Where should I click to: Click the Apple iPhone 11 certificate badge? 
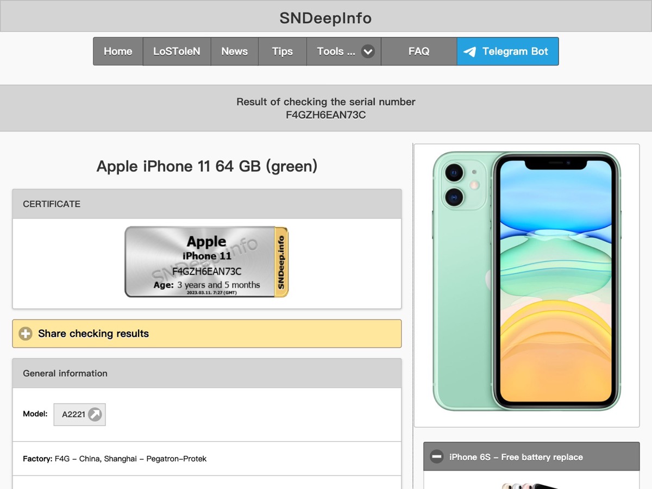pyautogui.click(x=206, y=262)
